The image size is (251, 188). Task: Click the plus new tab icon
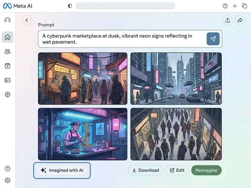pyautogui.click(x=235, y=6)
